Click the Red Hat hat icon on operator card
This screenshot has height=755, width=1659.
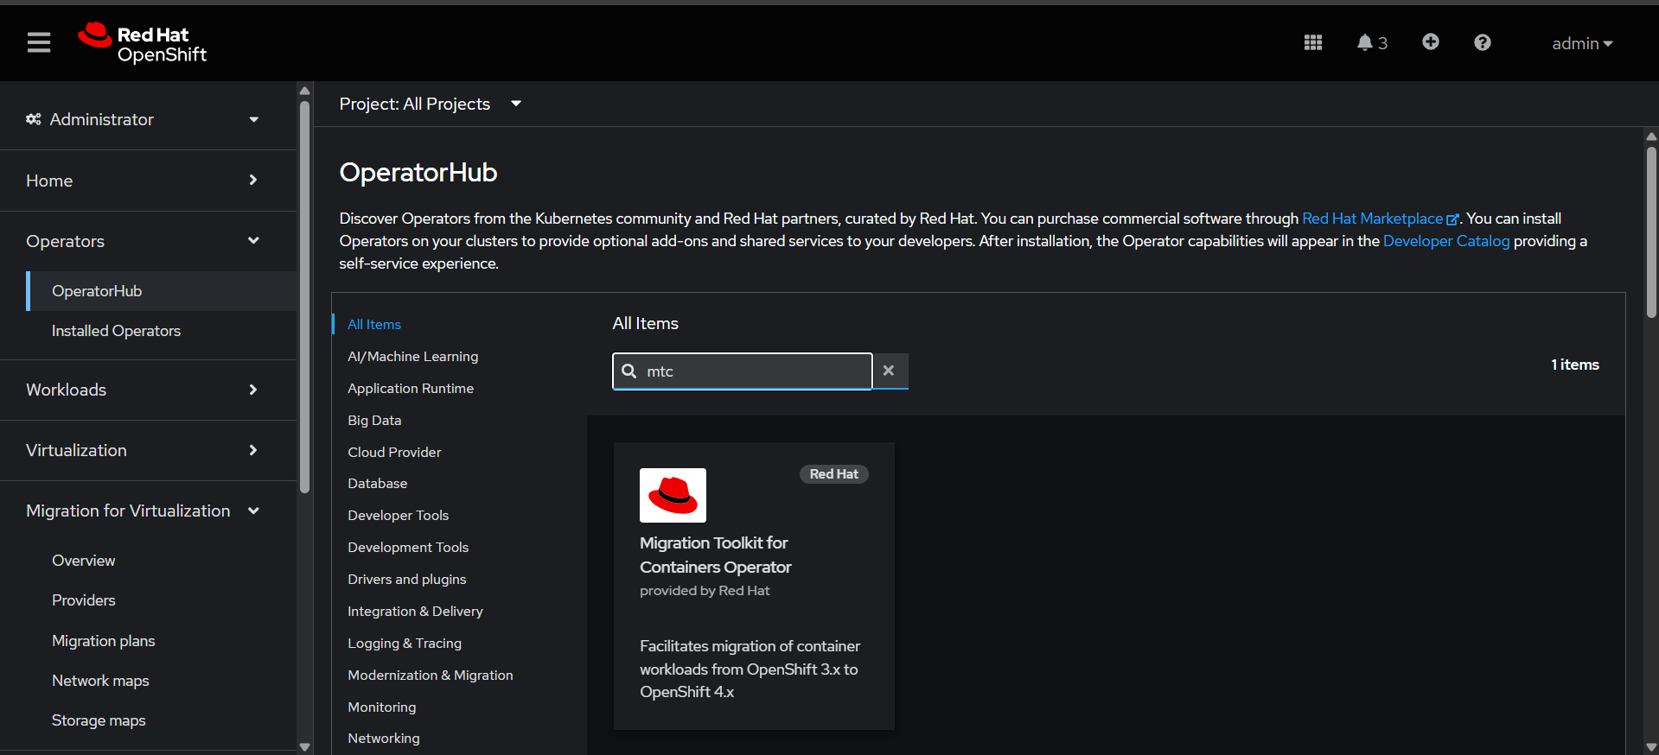[x=673, y=495]
